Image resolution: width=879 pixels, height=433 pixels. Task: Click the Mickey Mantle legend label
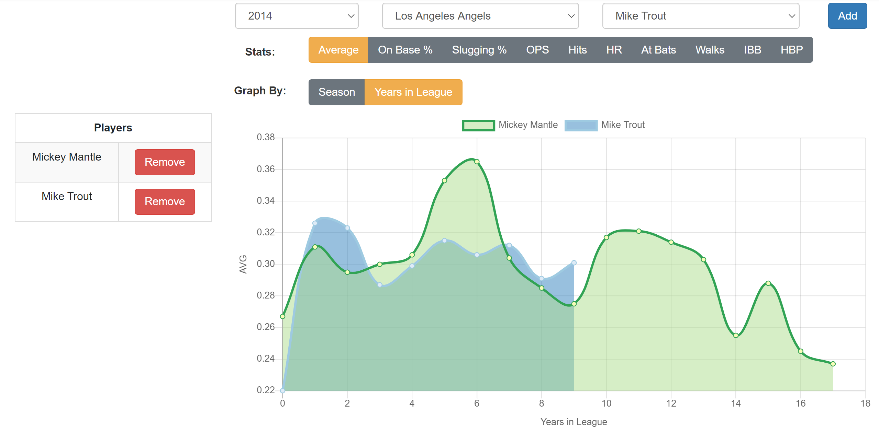528,125
